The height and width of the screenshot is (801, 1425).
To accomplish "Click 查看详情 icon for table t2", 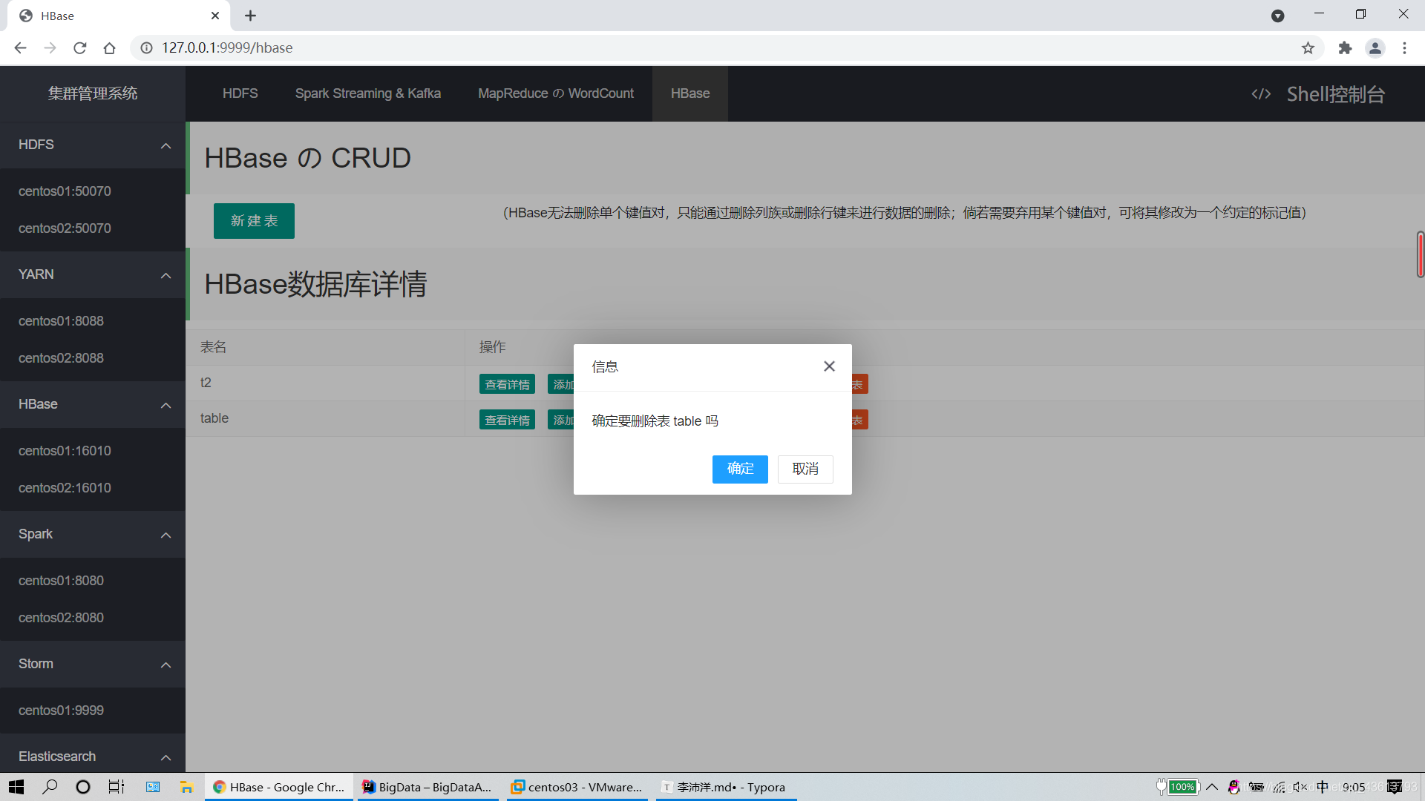I will [x=505, y=383].
